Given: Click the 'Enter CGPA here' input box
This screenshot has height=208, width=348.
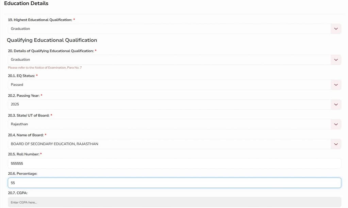Looking at the screenshot, I should click(x=174, y=202).
